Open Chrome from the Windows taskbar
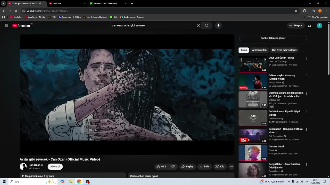The height and width of the screenshot is (185, 330). 79,182
